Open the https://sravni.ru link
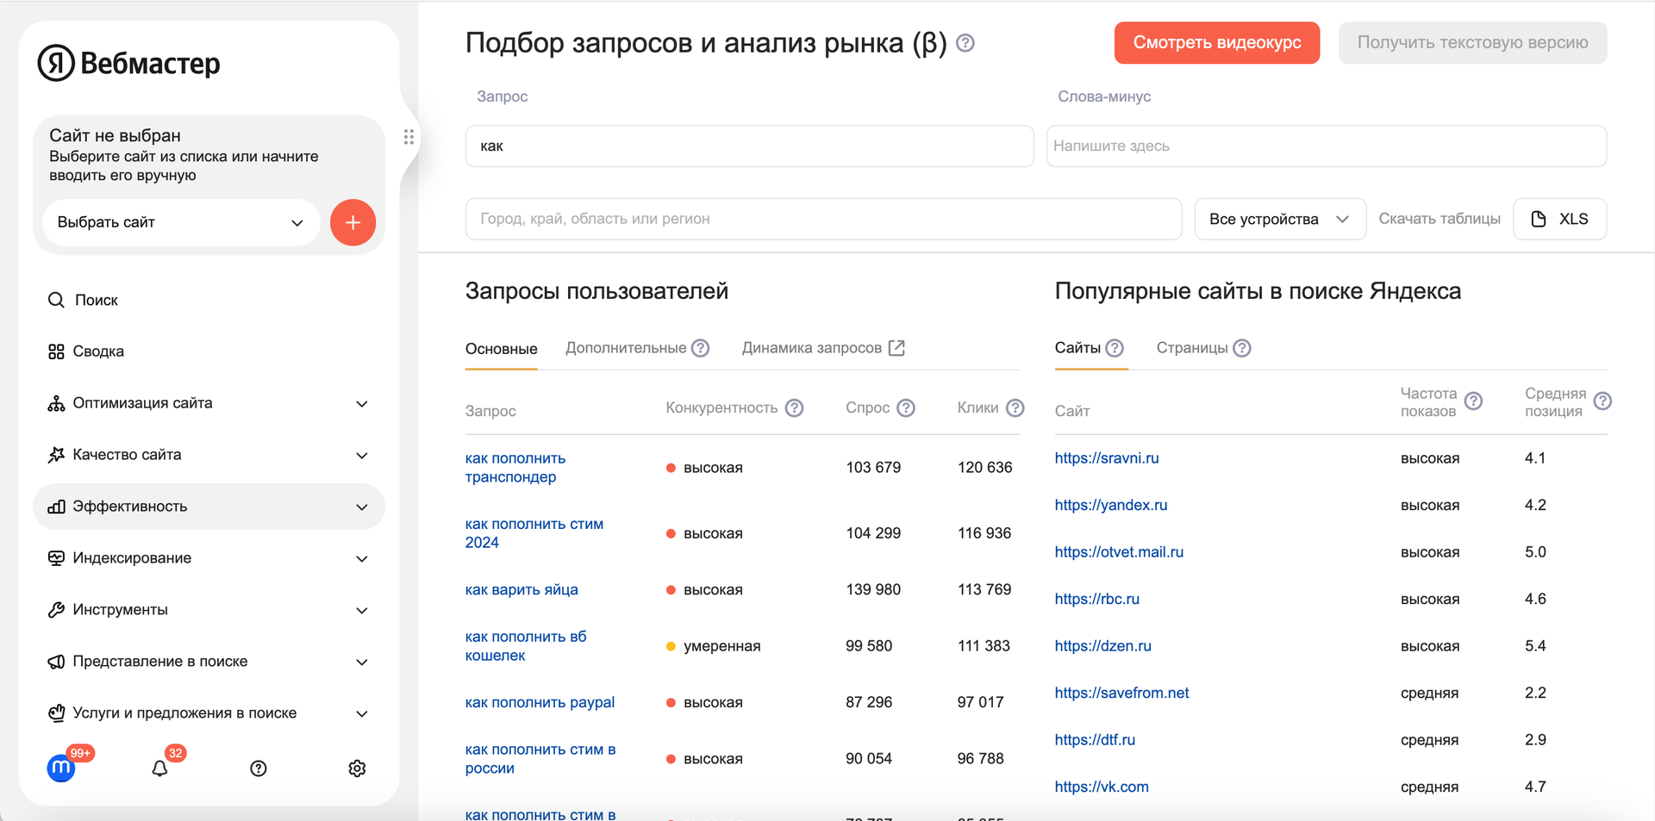 point(1107,458)
